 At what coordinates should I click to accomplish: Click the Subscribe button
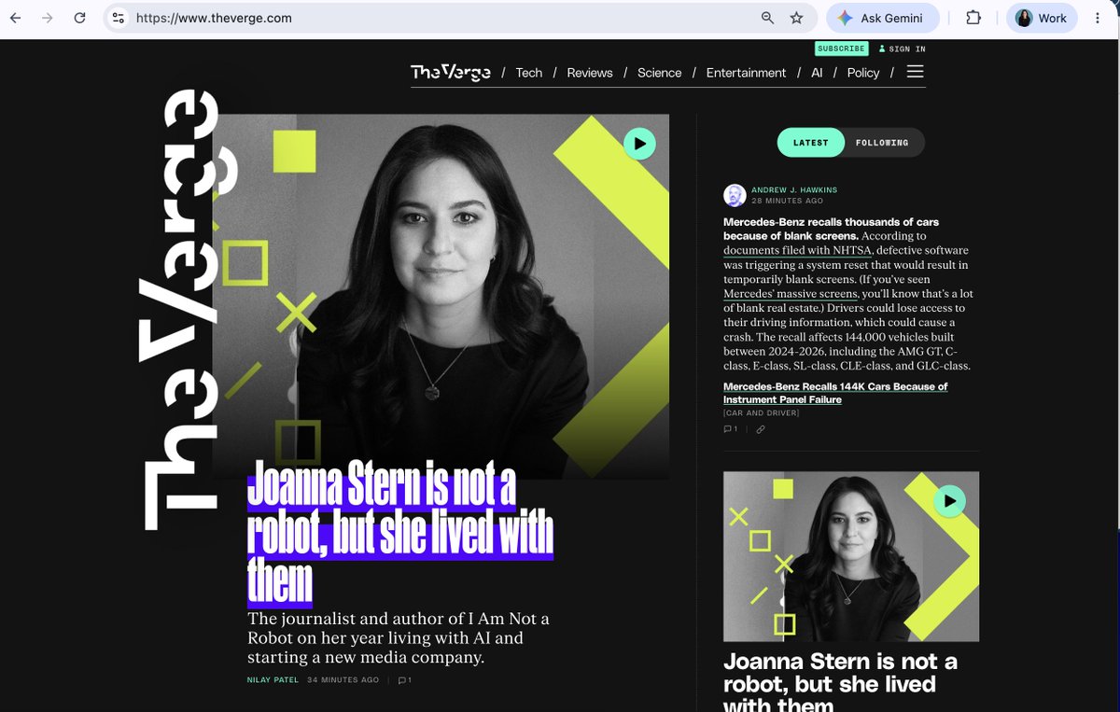click(841, 49)
